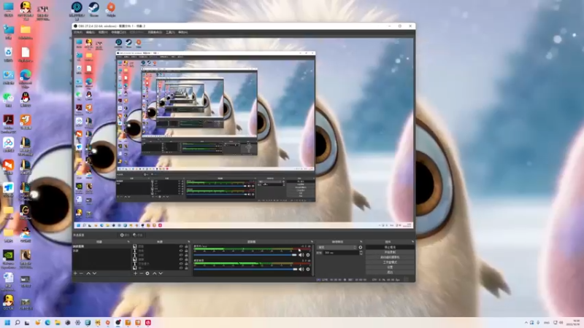Image resolution: width=584 pixels, height=328 pixels.
Task: Toggle visibility eye of the first source row
Action: coord(181,246)
